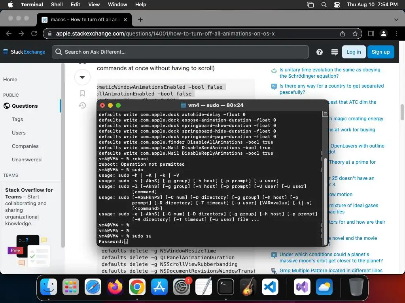This screenshot has width=405, height=303.
Task: Open Terminal from the Dock
Action: pos(226,287)
